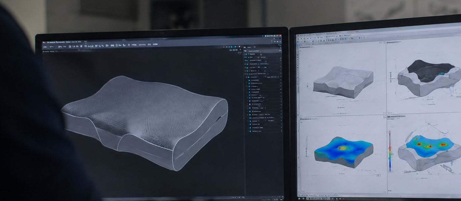Viewport: 461px width, 201px height.
Task: Click the red application logo on the dark window
Action: 44,42
